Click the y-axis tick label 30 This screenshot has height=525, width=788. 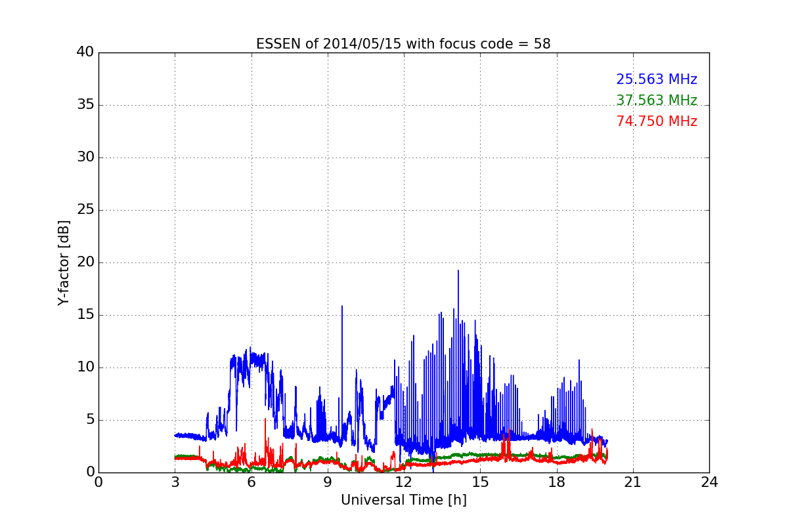tap(85, 157)
